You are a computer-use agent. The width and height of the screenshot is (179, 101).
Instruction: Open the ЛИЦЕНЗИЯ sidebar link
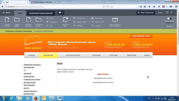(27, 74)
